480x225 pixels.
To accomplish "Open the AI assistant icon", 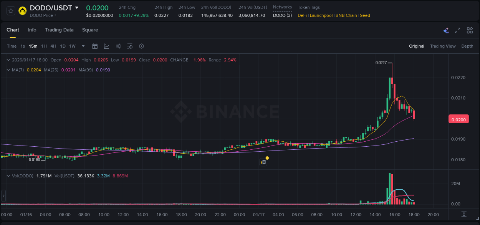I will point(446,30).
